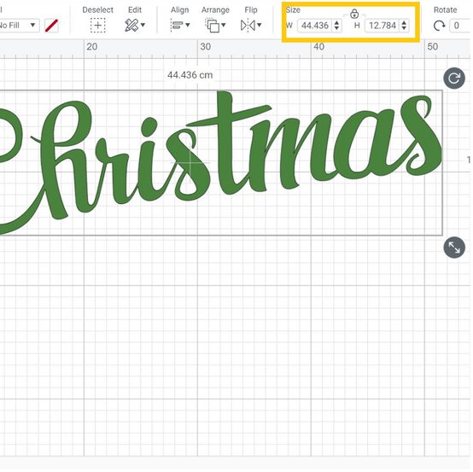This screenshot has width=473, height=472.
Task: Click the Align label
Action: click(x=180, y=10)
